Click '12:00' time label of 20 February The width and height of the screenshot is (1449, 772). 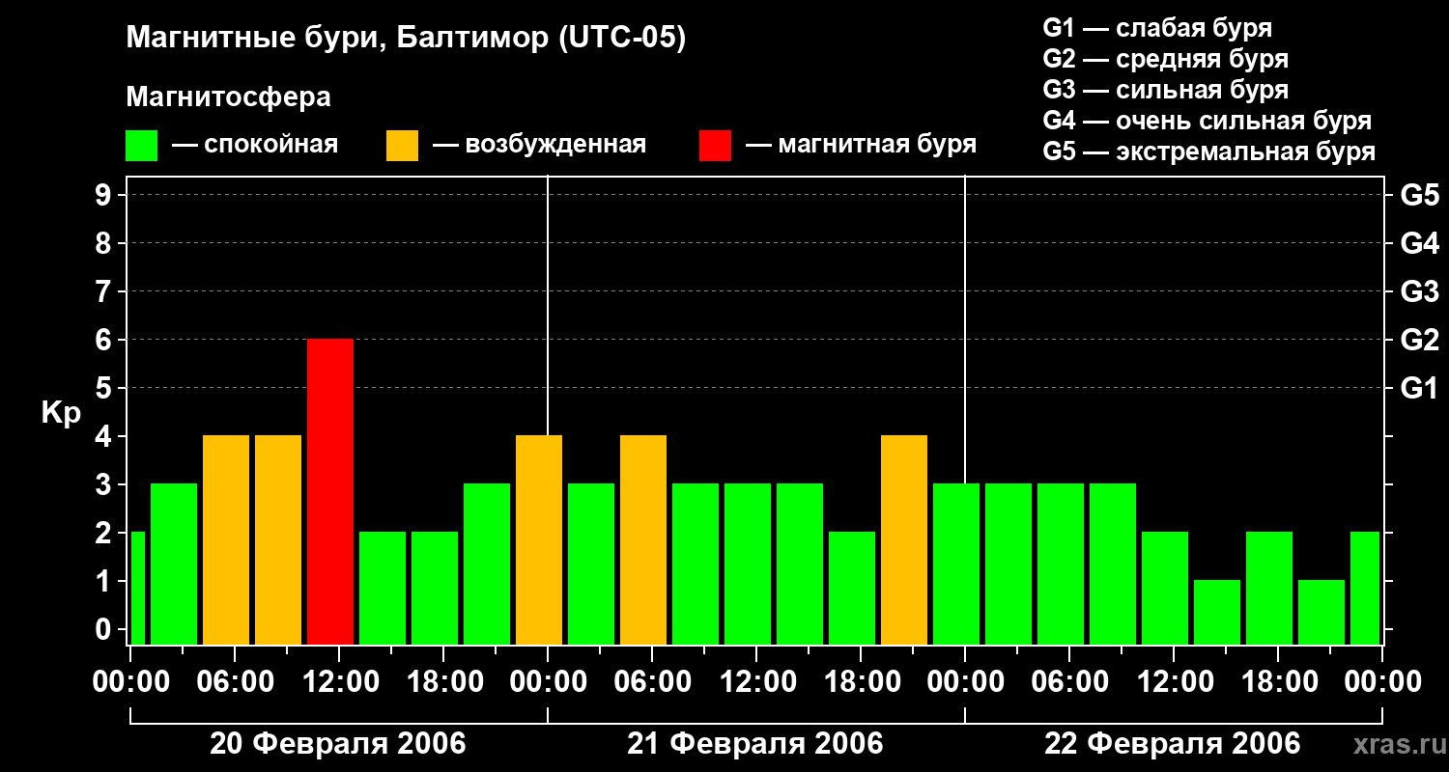339,682
